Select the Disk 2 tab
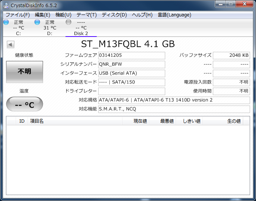Image resolution: width=256 pixels, height=201 pixels. 81,28
